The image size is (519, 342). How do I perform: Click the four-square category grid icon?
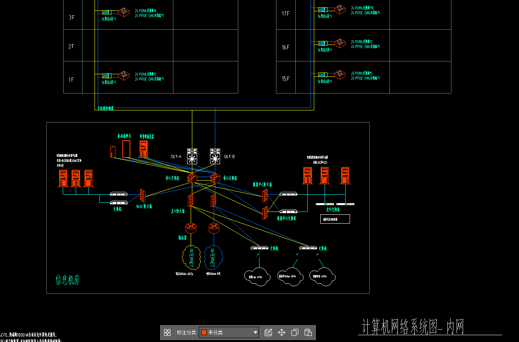click(x=168, y=332)
